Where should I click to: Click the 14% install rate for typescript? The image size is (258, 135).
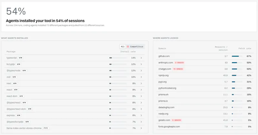pyautogui.click(x=133, y=58)
